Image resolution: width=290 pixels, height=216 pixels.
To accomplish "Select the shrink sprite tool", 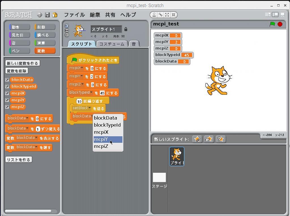I will tap(174, 15).
